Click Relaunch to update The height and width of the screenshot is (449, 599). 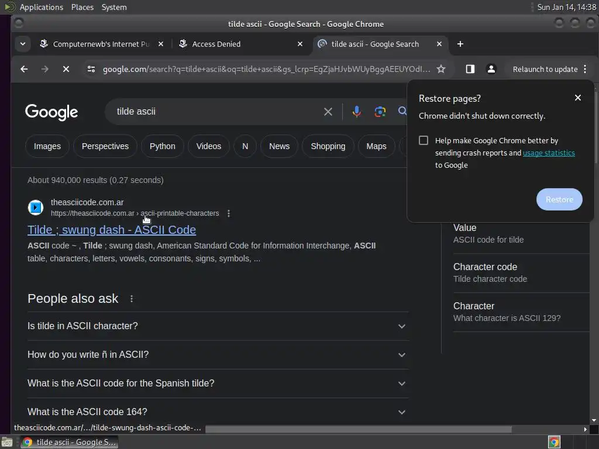click(545, 69)
